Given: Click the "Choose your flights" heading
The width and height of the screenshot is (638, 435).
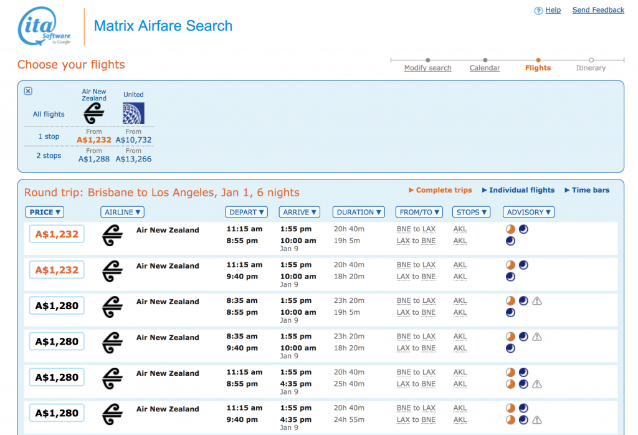Looking at the screenshot, I should coord(71,65).
